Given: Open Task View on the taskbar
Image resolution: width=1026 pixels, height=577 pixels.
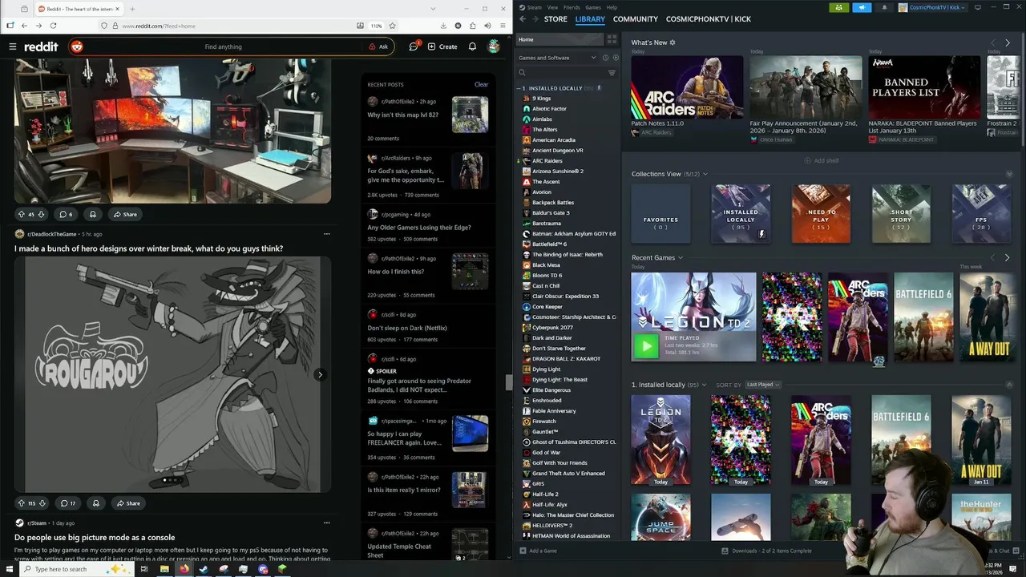Looking at the screenshot, I should coord(144,569).
